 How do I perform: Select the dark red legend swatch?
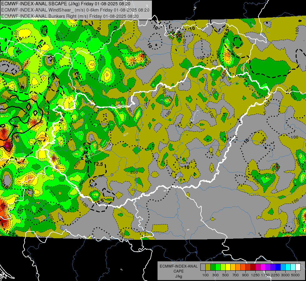253,267
